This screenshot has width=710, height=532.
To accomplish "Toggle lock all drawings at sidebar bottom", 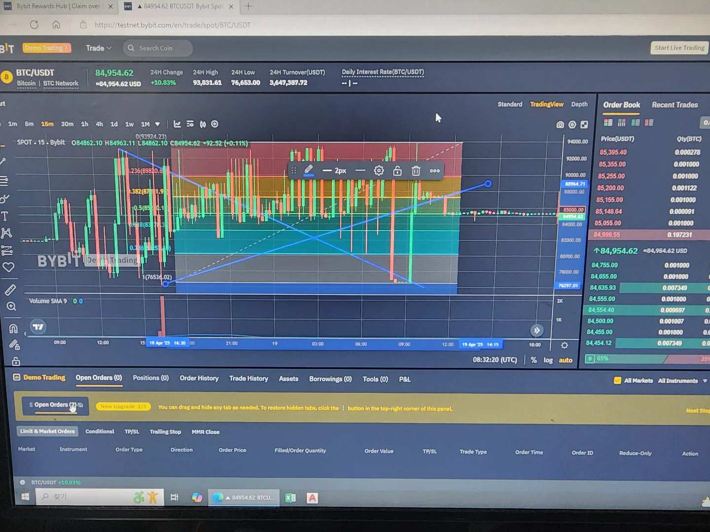I will point(16,362).
